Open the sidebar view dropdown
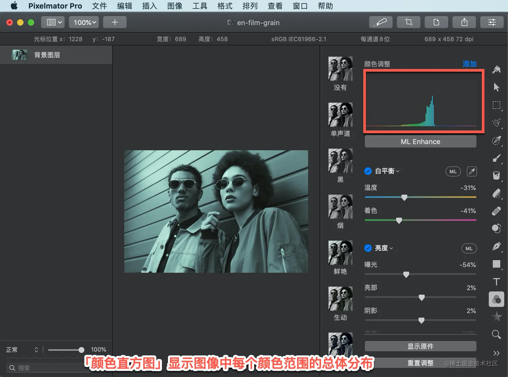The image size is (508, 377). (53, 22)
